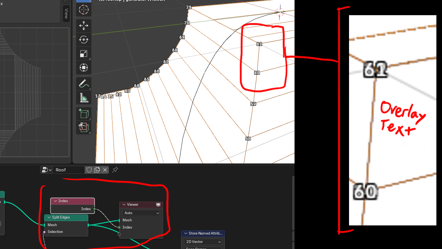Click the index label 67 in viewport

pos(166,62)
